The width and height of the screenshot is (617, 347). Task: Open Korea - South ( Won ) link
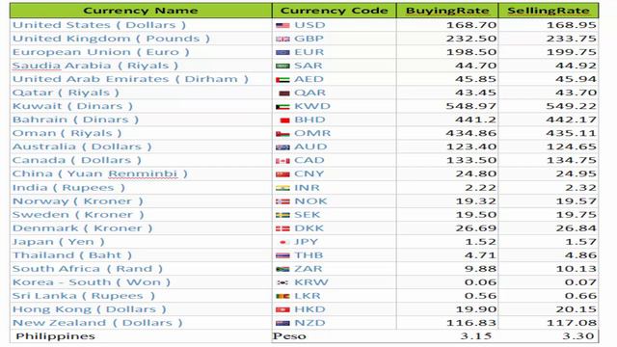coord(92,282)
